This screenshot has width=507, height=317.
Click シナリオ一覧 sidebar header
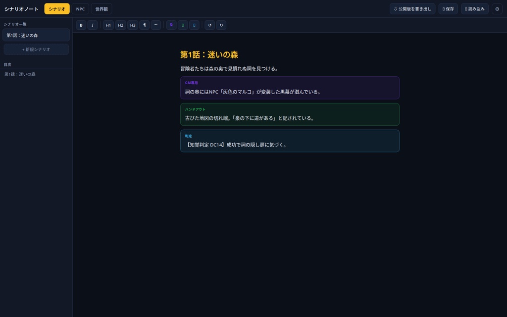tap(15, 24)
